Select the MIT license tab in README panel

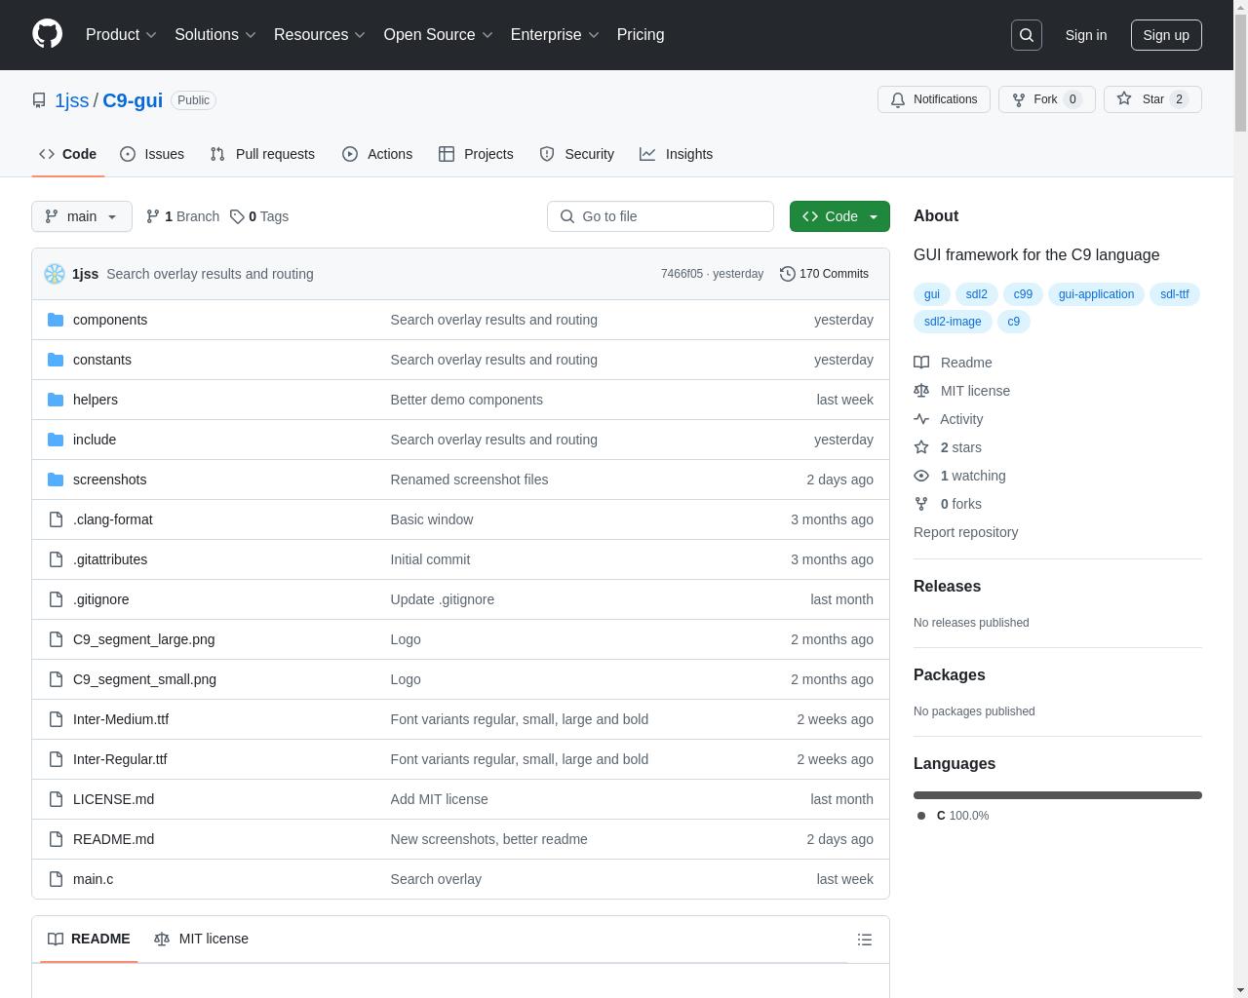point(201,939)
